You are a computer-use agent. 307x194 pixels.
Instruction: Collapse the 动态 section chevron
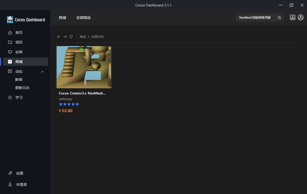(x=42, y=72)
